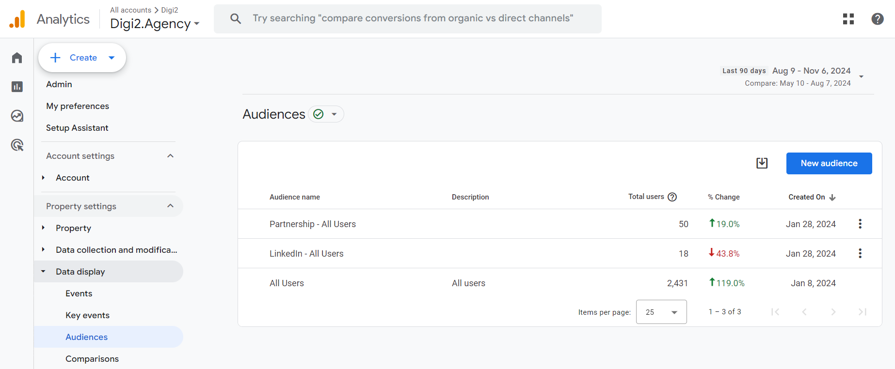Image resolution: width=895 pixels, height=369 pixels.
Task: Open the Key events page
Action: pyautogui.click(x=88, y=315)
